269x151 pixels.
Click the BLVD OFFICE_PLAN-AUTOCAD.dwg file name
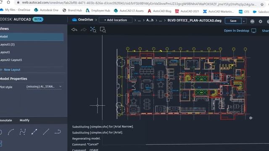(194, 21)
